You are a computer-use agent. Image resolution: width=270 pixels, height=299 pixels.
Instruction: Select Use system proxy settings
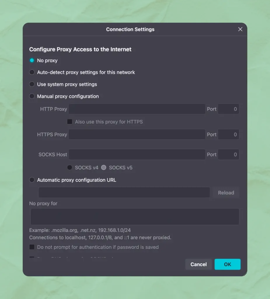(32, 84)
